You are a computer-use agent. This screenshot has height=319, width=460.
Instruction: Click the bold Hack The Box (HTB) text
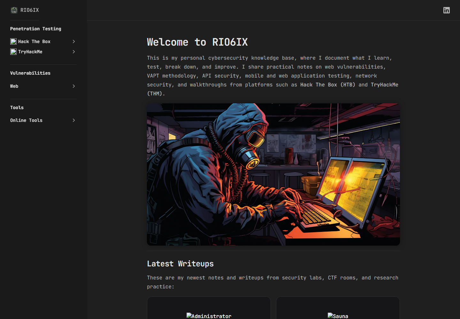coord(328,85)
